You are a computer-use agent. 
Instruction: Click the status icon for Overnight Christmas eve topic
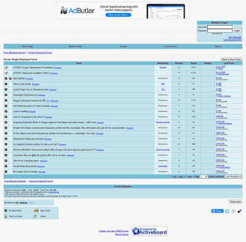[x=6, y=95]
